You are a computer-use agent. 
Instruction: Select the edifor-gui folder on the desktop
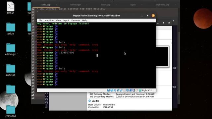(x=11, y=49)
